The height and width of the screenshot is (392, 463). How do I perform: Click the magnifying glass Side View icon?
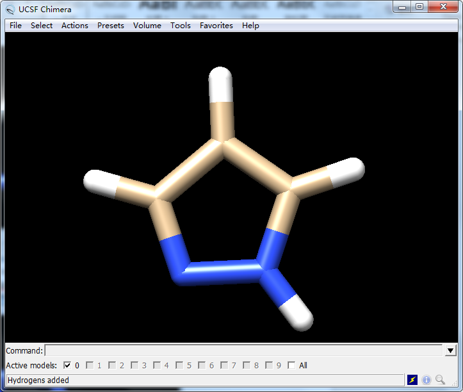pyautogui.click(x=440, y=380)
